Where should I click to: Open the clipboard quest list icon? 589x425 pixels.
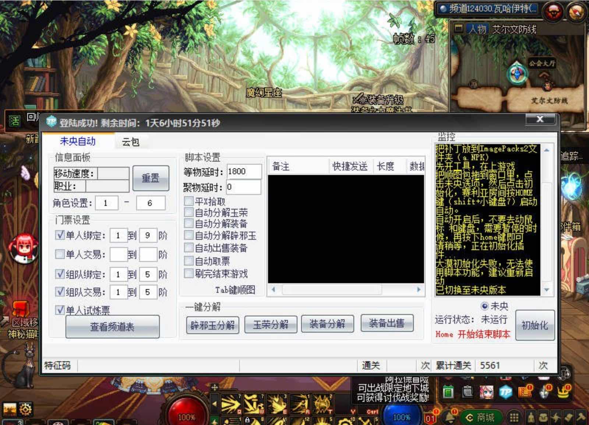(468, 391)
